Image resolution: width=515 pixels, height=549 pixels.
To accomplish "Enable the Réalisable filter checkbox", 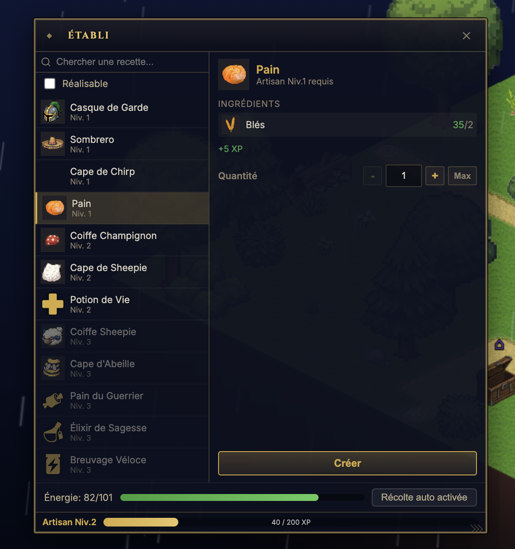I will click(50, 84).
